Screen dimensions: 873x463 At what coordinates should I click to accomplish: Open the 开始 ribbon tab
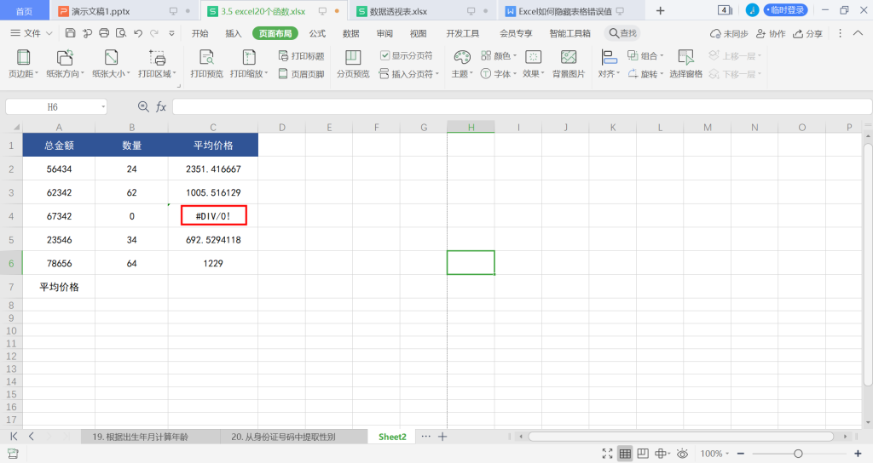click(x=199, y=33)
